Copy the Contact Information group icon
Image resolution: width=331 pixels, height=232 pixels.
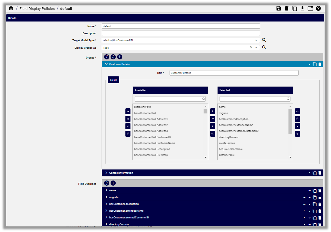[x=315, y=173]
